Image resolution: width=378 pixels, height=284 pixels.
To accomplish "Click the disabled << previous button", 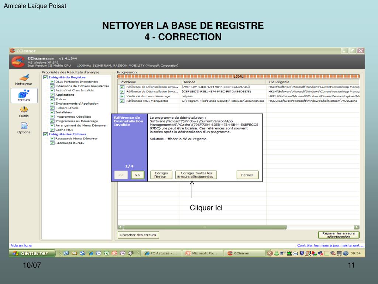I will click(x=121, y=175).
